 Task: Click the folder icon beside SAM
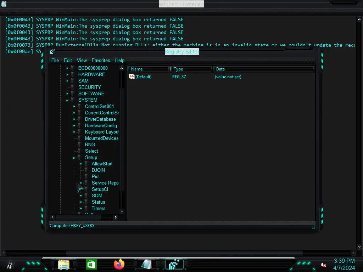coord(73,81)
